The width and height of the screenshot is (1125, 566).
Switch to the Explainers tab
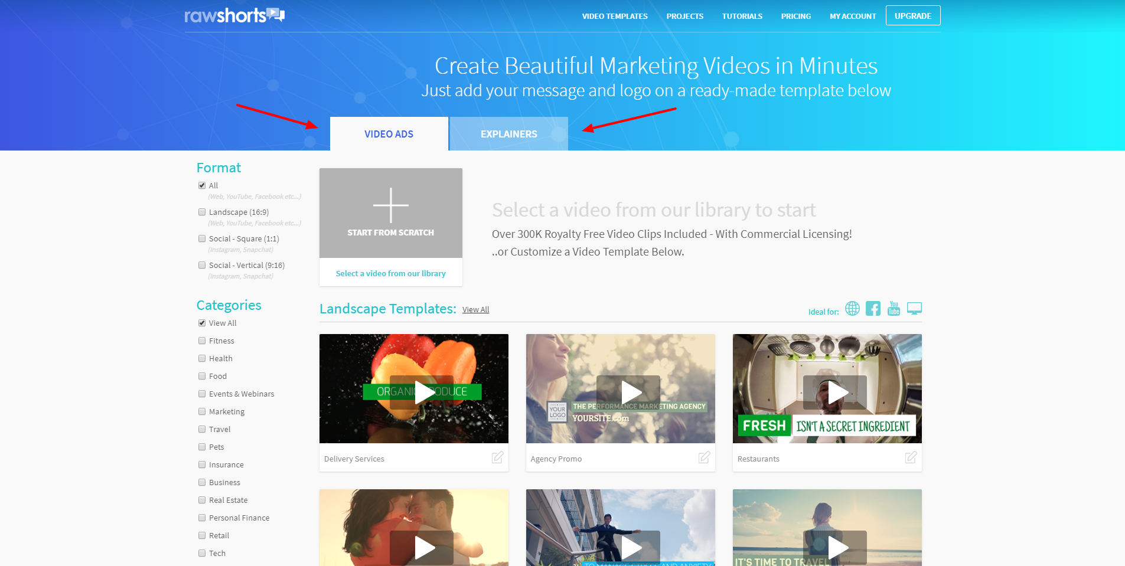click(x=509, y=134)
